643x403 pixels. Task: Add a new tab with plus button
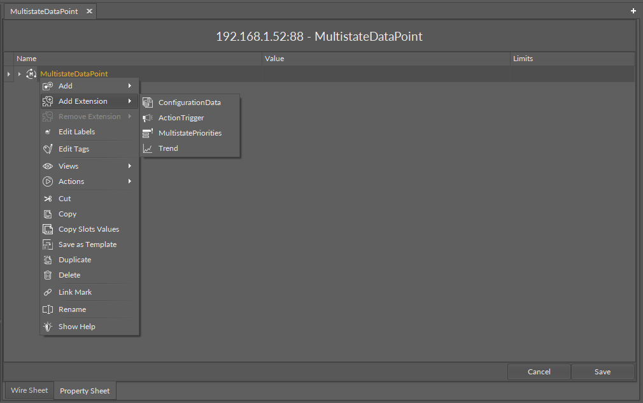coord(633,11)
